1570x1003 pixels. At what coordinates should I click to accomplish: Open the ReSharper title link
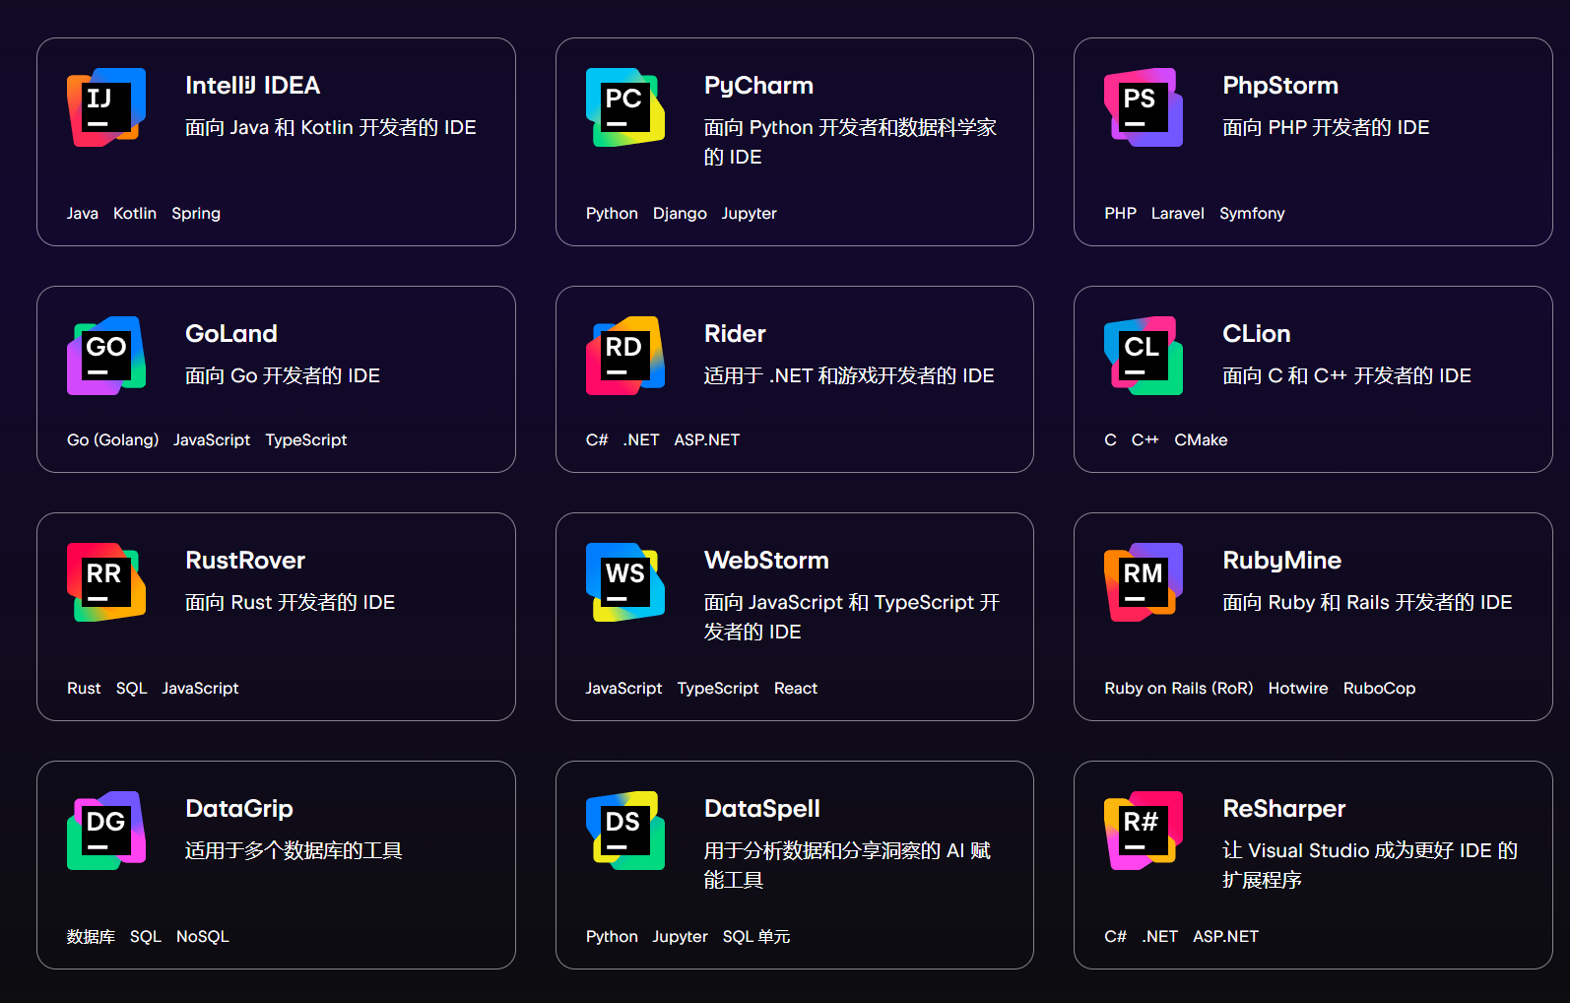1283,809
